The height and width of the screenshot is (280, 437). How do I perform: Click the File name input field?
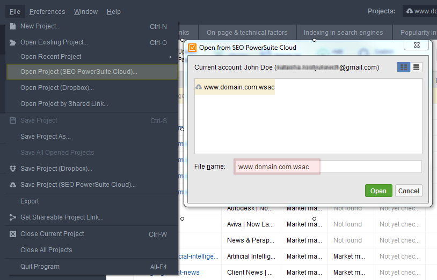click(x=328, y=167)
